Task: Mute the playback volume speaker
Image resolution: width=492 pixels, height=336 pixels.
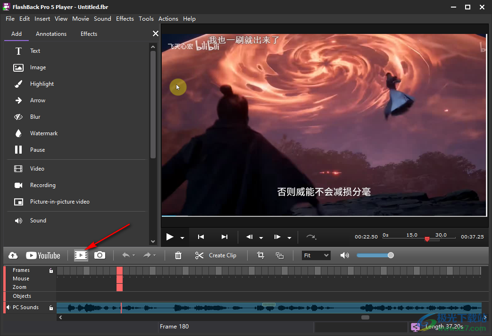Action: click(344, 255)
